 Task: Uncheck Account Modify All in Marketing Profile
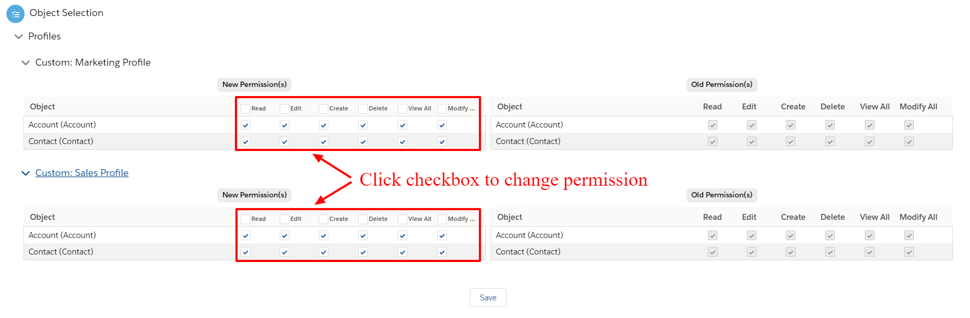442,125
